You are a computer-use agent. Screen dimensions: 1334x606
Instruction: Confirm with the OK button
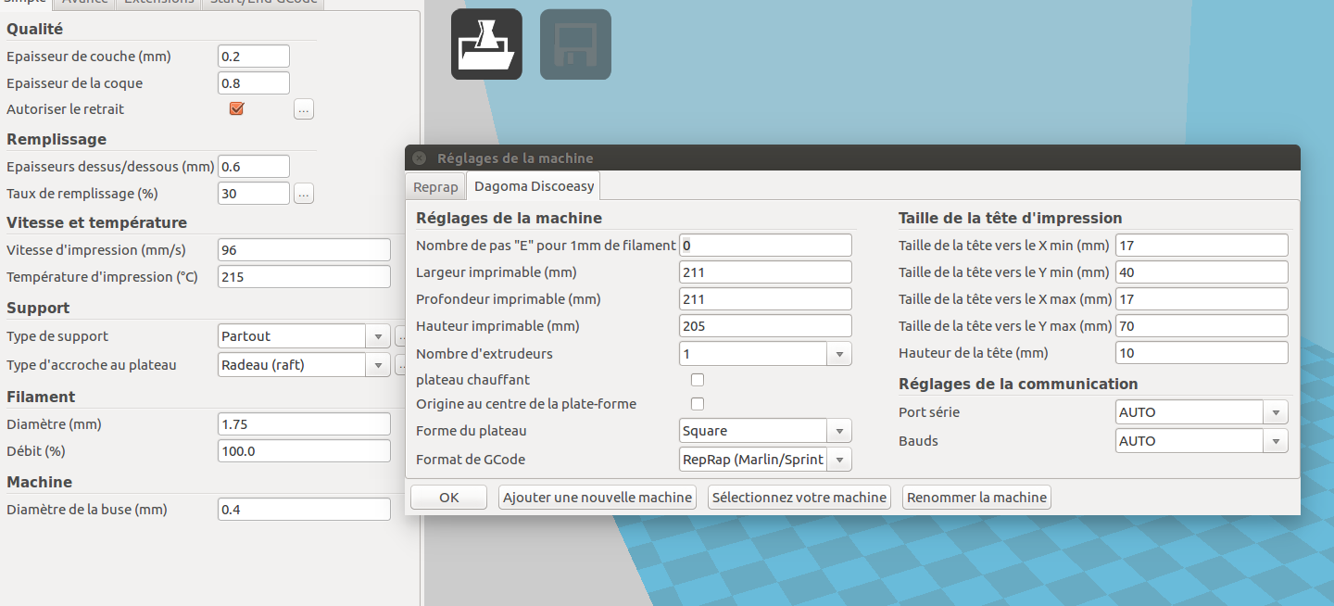pos(449,498)
